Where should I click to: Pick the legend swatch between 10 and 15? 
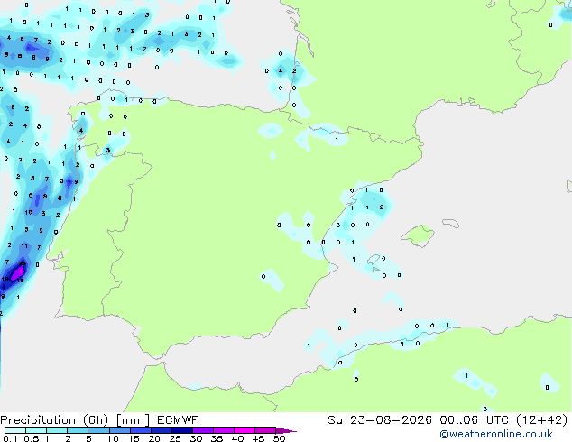click(x=120, y=430)
